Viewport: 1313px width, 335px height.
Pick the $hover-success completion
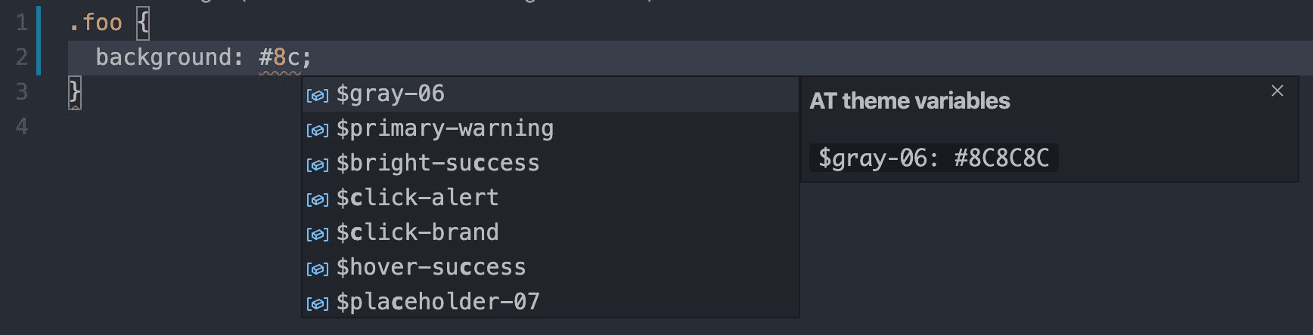pyautogui.click(x=551, y=268)
